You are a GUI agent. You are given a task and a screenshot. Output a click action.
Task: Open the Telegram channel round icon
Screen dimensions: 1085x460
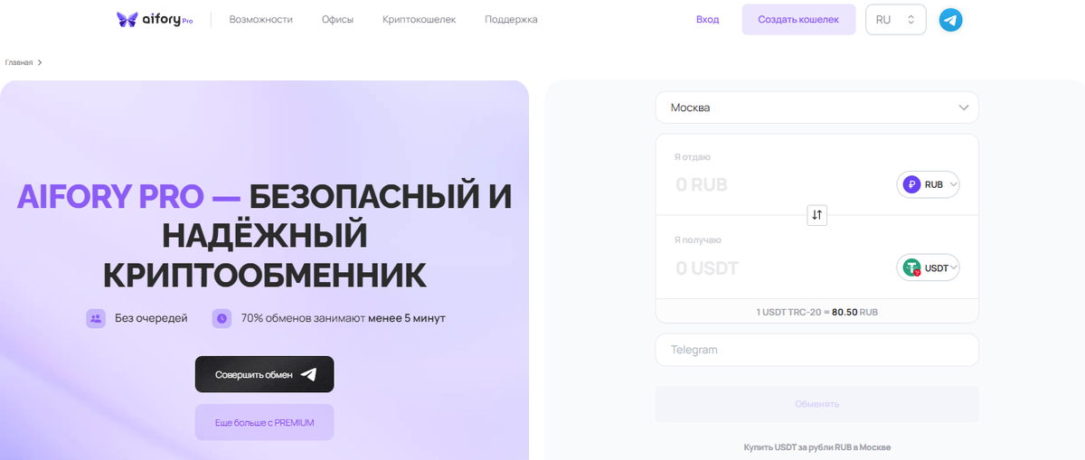click(x=950, y=20)
